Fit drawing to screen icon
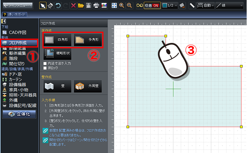Image resolution: width=247 pixels, height=153 pixels. pyautogui.click(x=114, y=5)
